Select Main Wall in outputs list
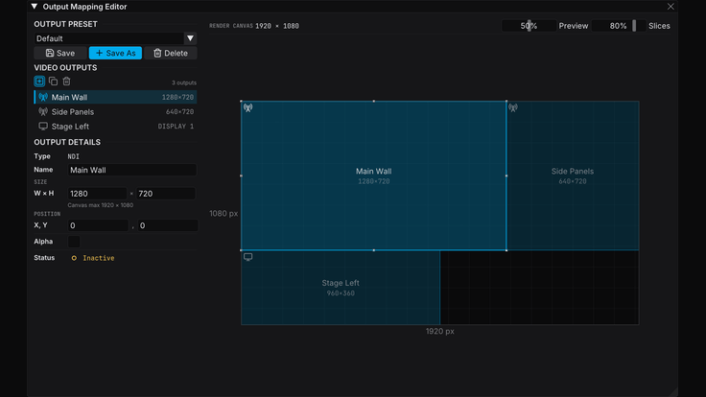Screen dimensions: 706x397 115,97
